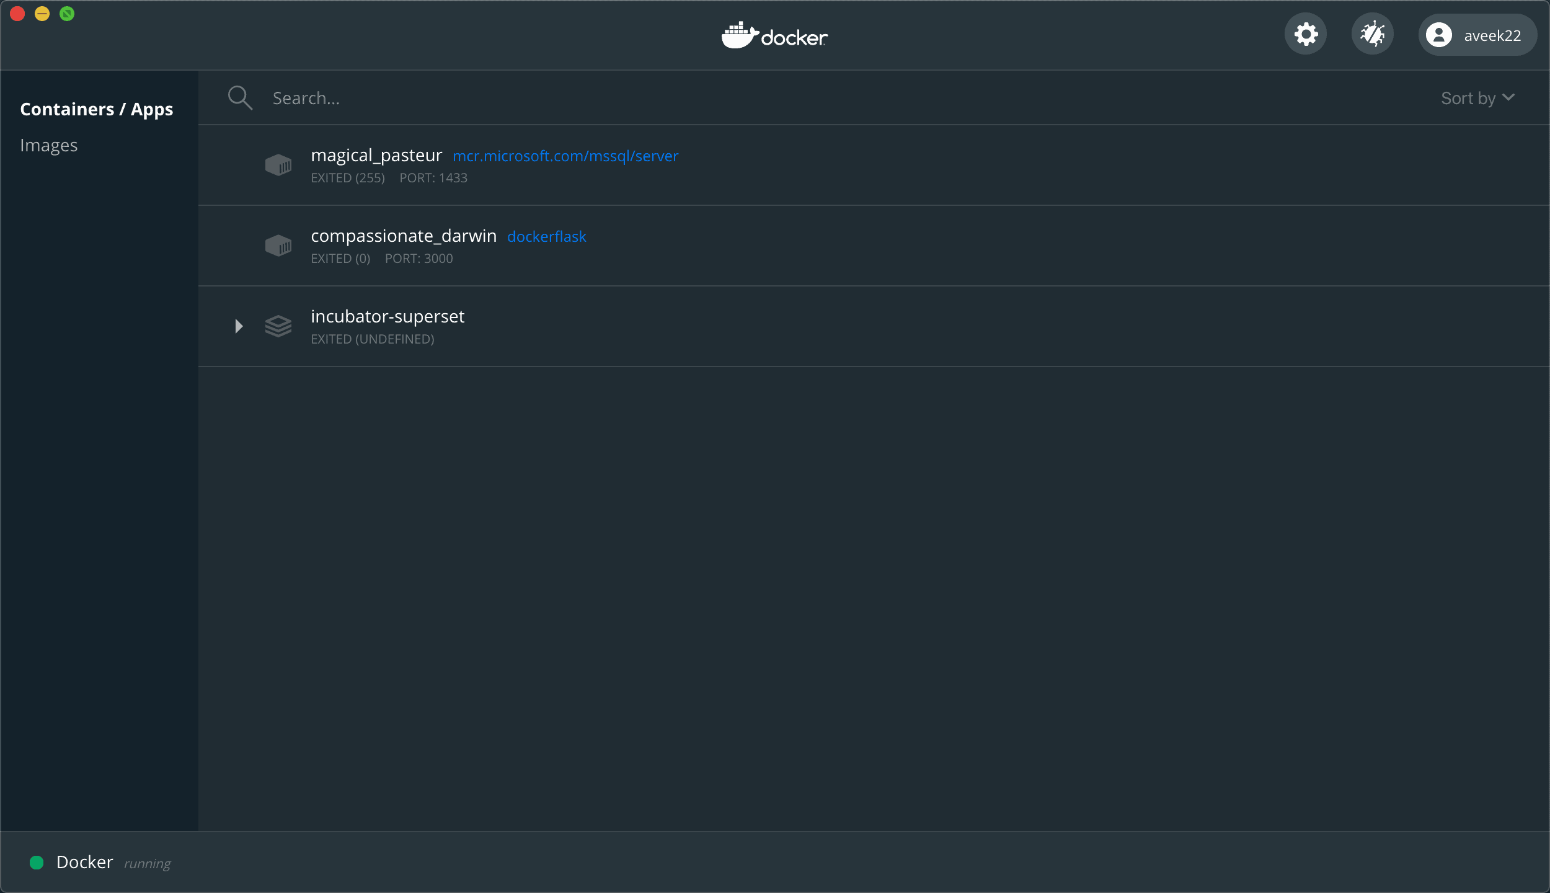This screenshot has width=1550, height=893.
Task: Open the dockerflask image link
Action: pos(546,237)
